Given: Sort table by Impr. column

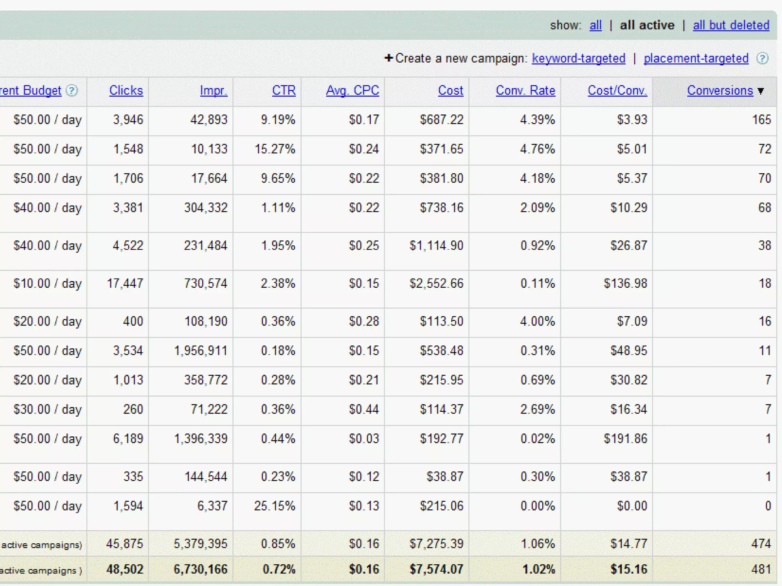Looking at the screenshot, I should 213,90.
